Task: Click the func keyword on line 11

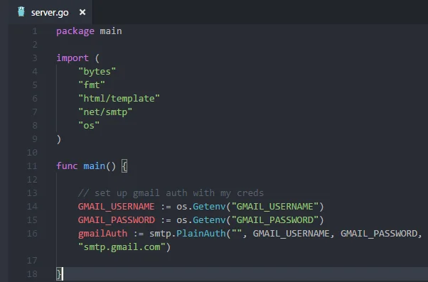Action: coord(67,166)
